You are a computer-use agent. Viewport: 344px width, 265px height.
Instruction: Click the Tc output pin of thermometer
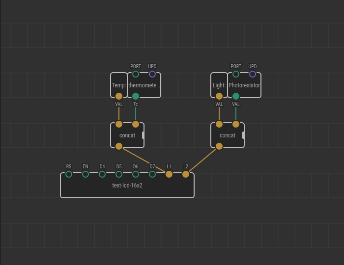point(136,96)
